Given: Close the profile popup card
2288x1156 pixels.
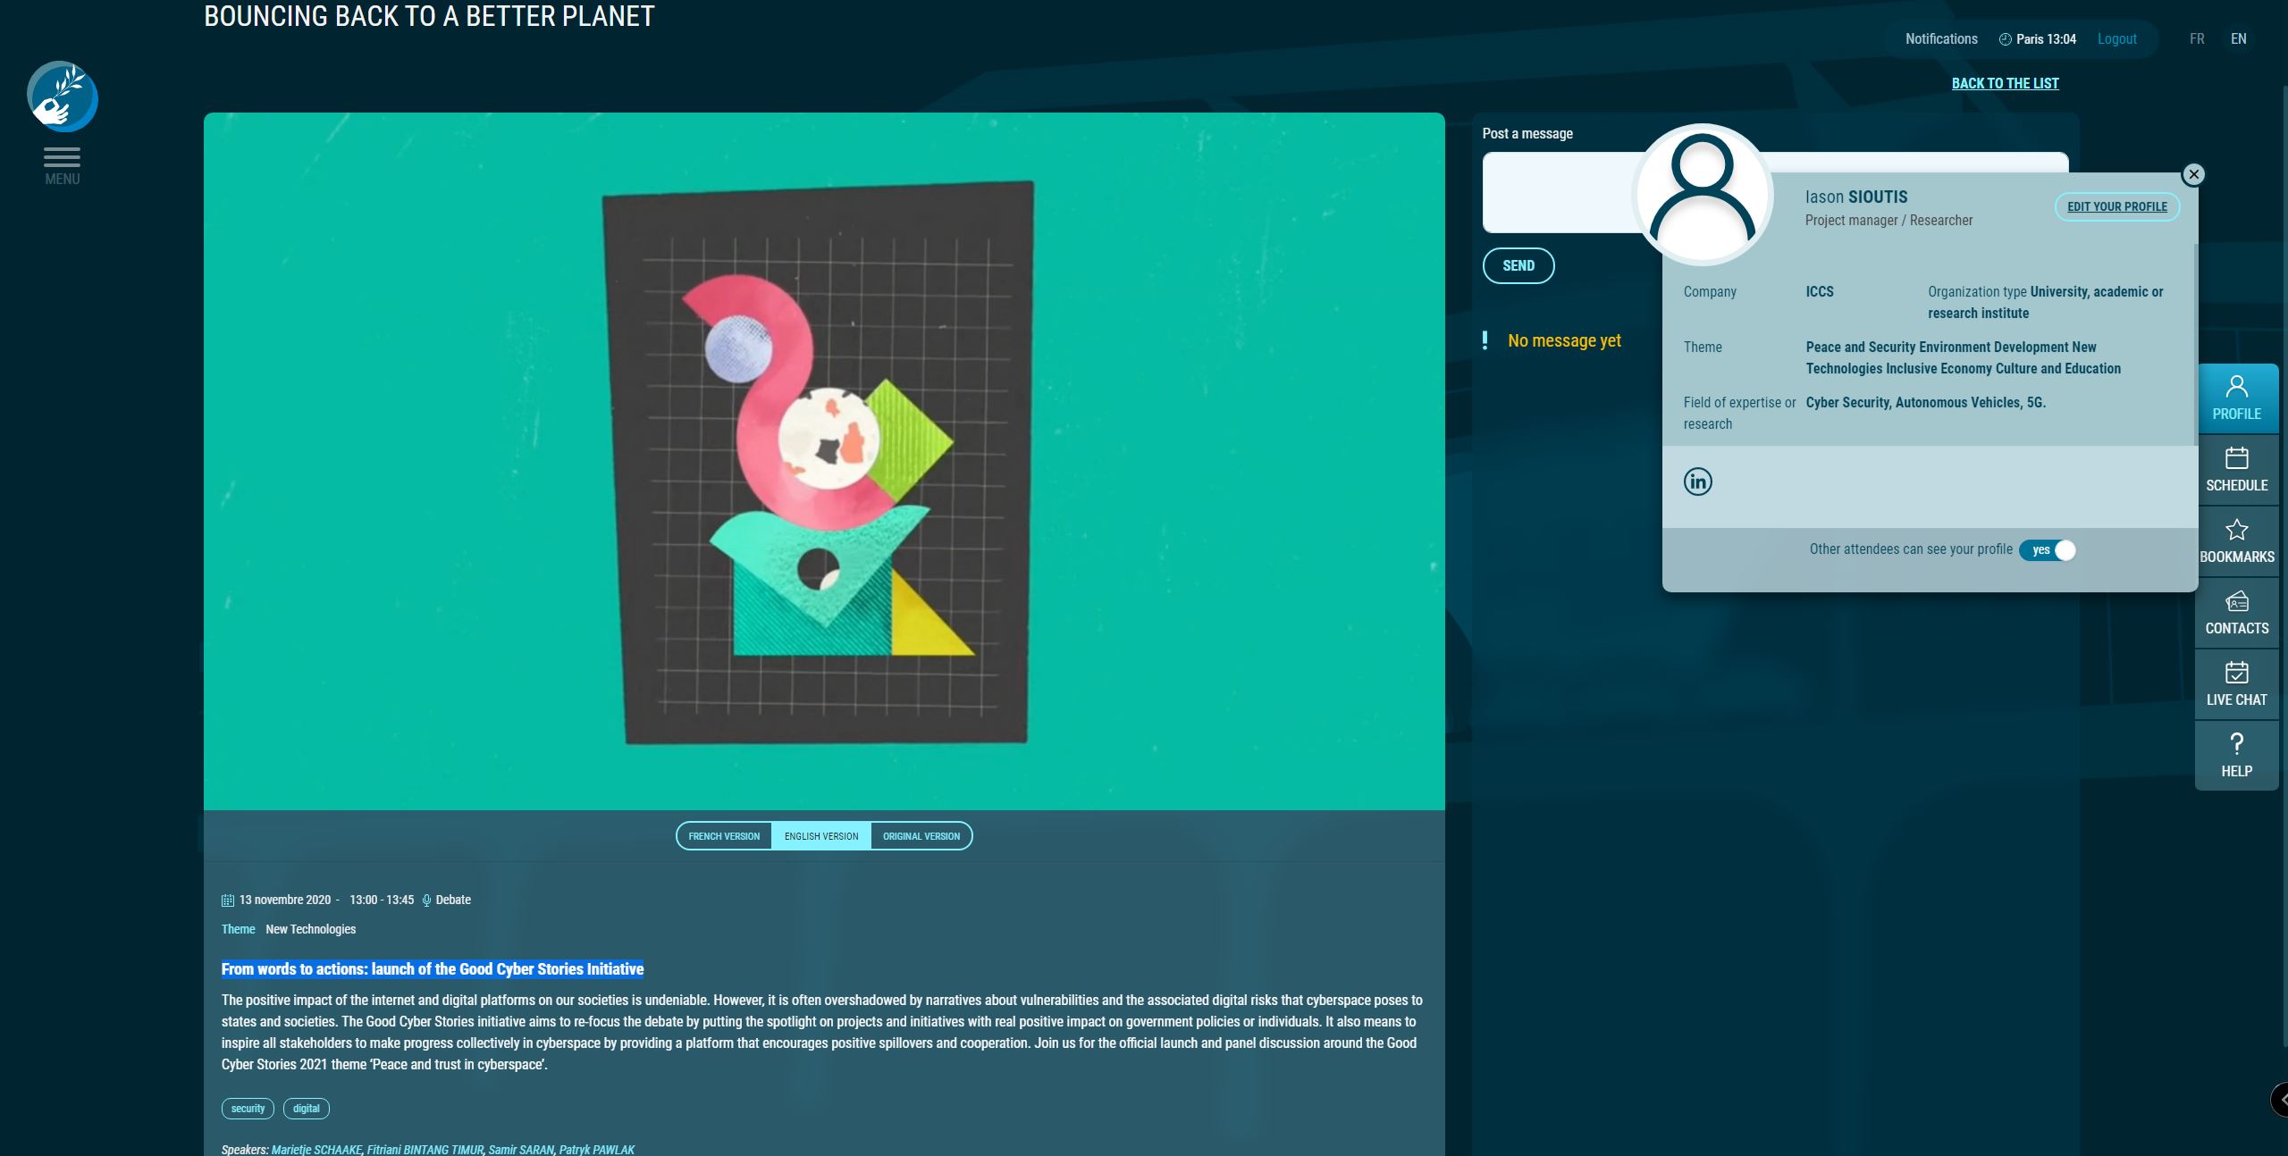Looking at the screenshot, I should pyautogui.click(x=2193, y=174).
